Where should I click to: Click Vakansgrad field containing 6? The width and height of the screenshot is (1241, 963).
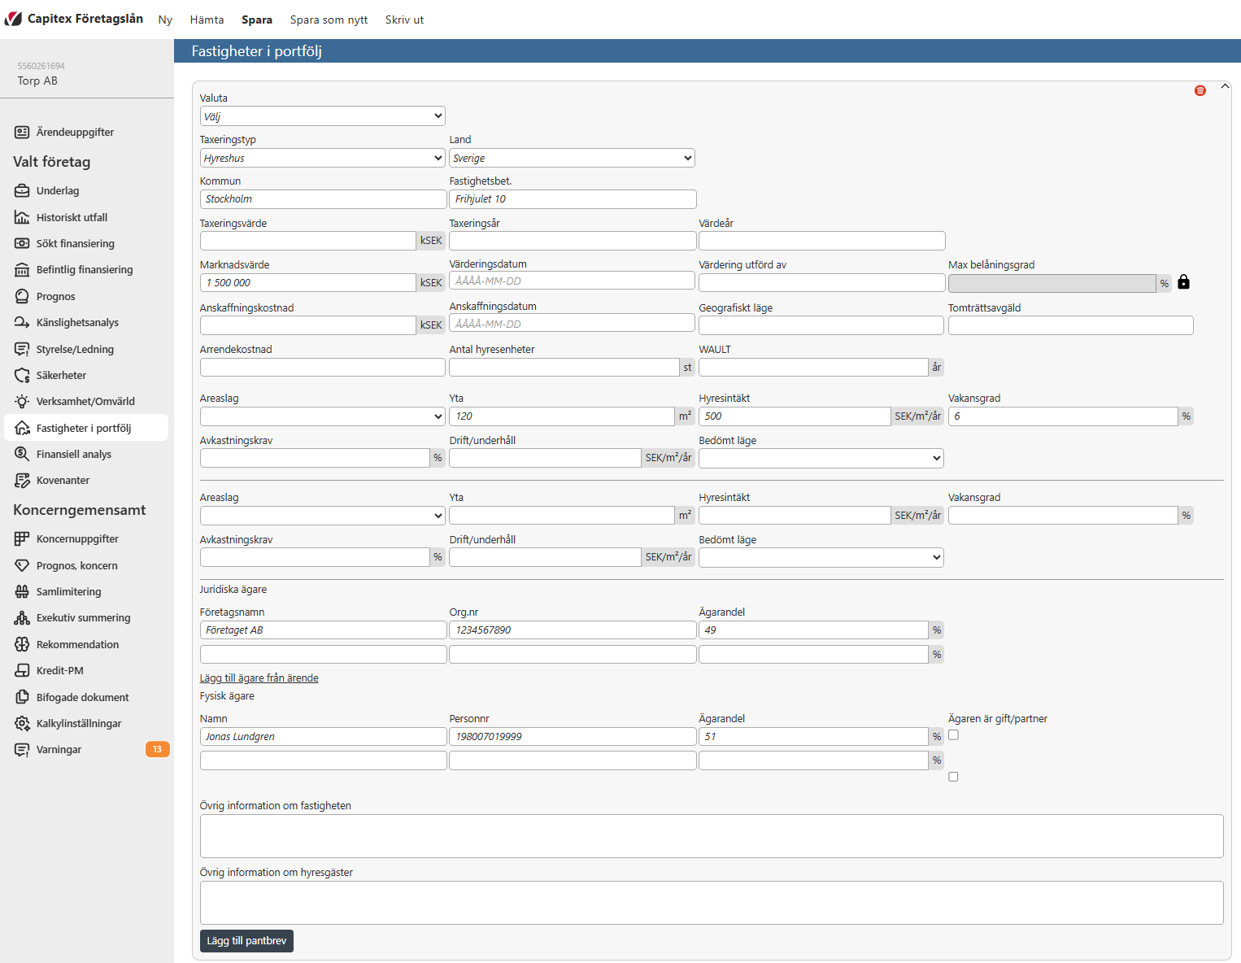(1063, 416)
